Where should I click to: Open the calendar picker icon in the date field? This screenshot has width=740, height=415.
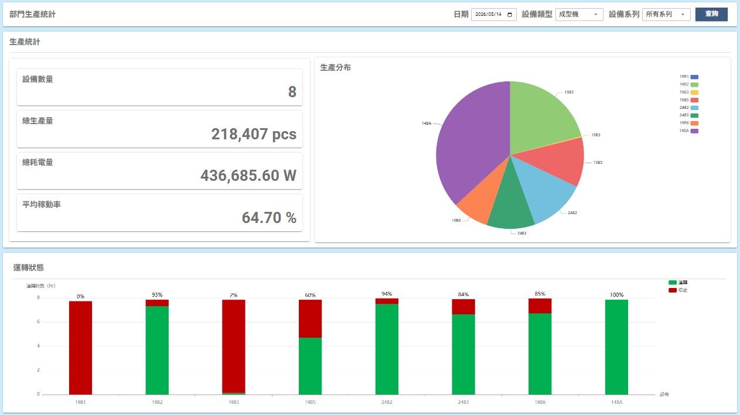click(x=510, y=15)
